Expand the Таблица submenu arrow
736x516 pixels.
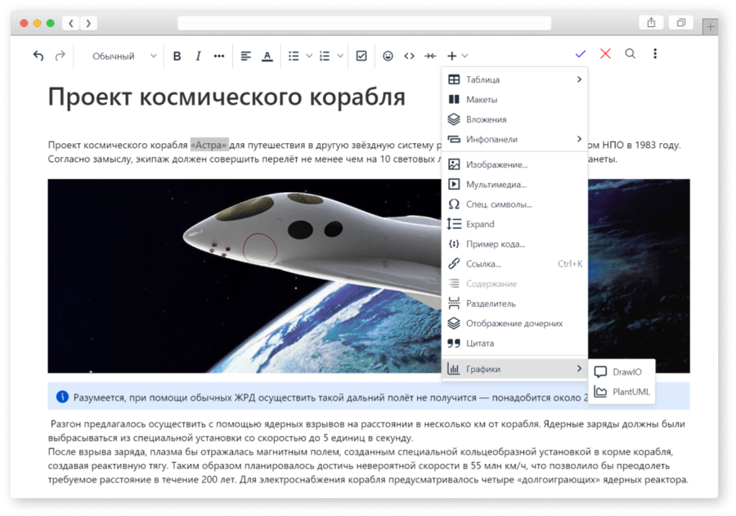[579, 79]
